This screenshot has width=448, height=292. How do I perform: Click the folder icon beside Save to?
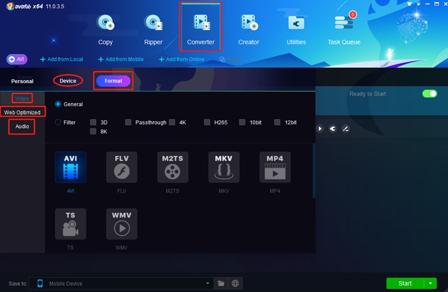point(221,283)
